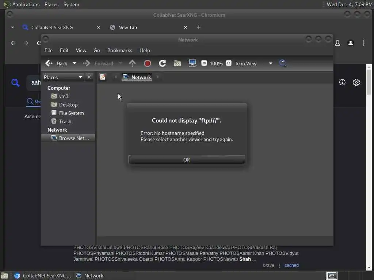Viewport: 374px width, 280px height.
Task: Switch to the New Tab browser tab
Action: (x=127, y=27)
